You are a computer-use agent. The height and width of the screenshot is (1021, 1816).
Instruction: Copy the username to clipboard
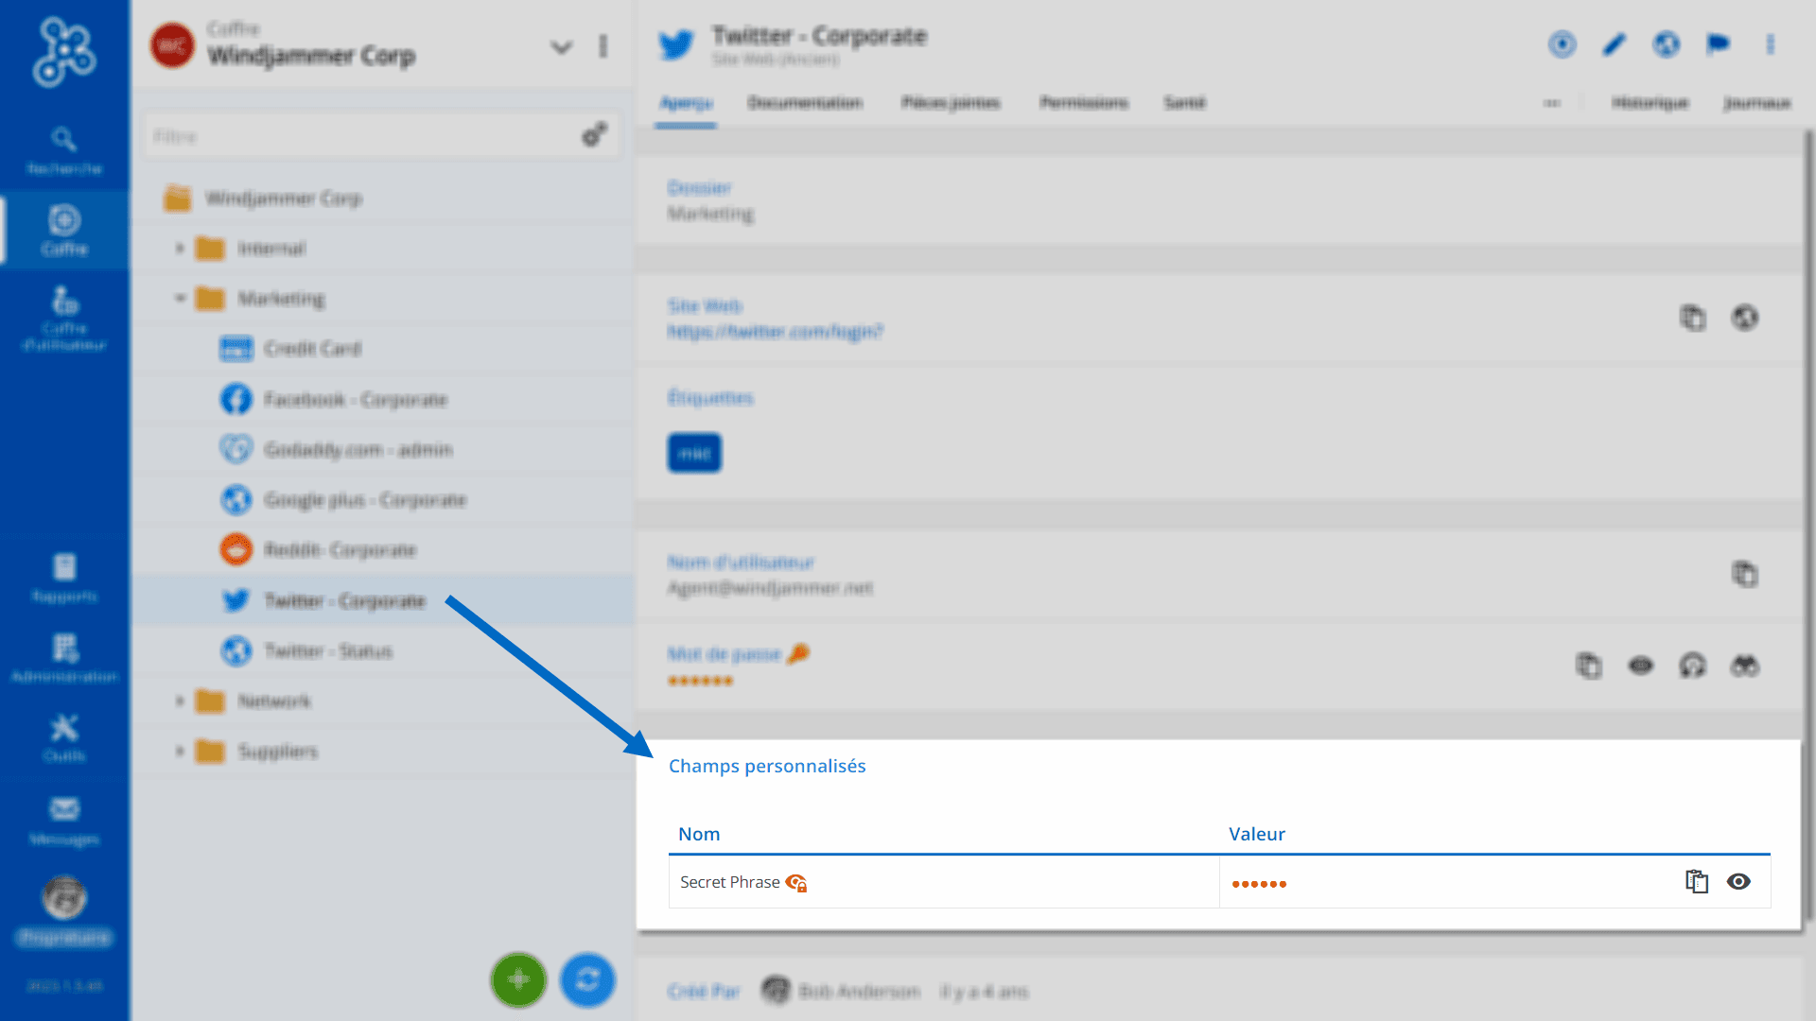(1745, 574)
